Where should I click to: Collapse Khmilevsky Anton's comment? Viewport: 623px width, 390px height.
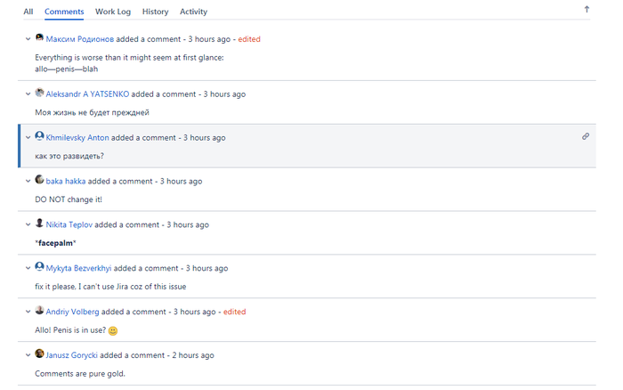[28, 138]
